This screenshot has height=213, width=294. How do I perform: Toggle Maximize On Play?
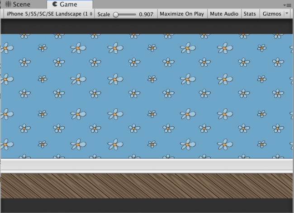[x=181, y=14]
